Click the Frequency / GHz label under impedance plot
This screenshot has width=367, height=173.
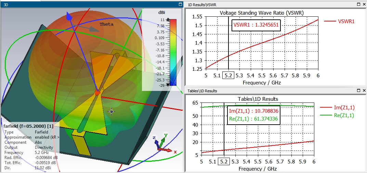coord(258,169)
